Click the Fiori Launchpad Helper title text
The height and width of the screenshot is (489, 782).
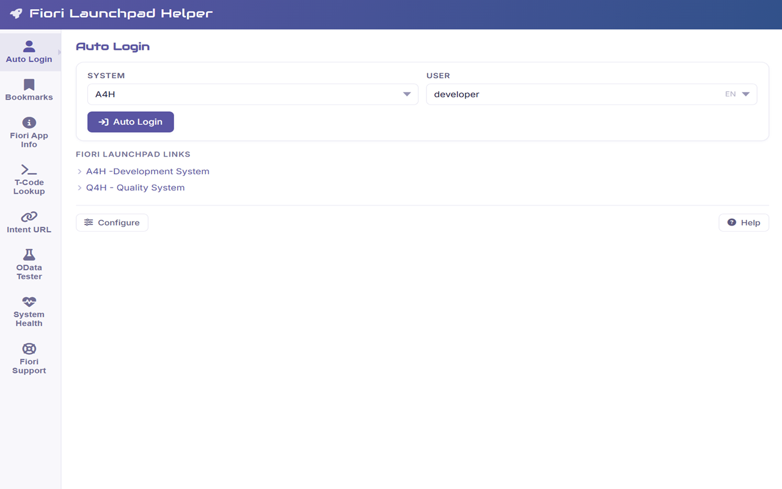(121, 13)
